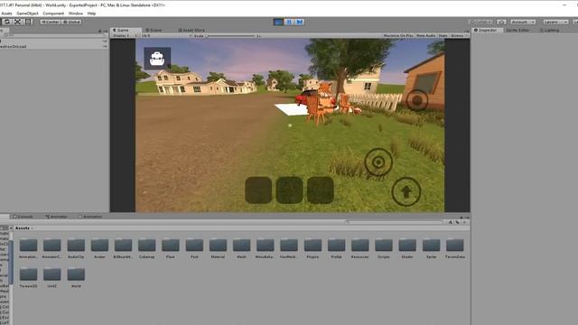Open the cloud services icon

pyautogui.click(x=501, y=22)
